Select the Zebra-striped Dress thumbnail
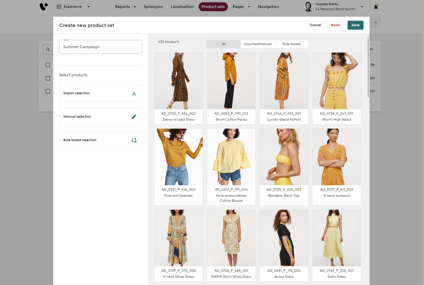The width and height of the screenshot is (424, 285). pyautogui.click(x=178, y=81)
